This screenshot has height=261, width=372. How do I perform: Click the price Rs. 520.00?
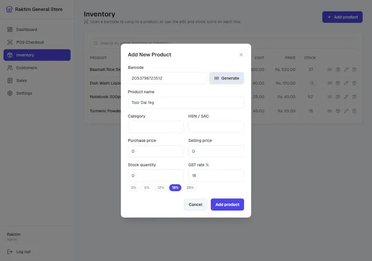point(285,70)
